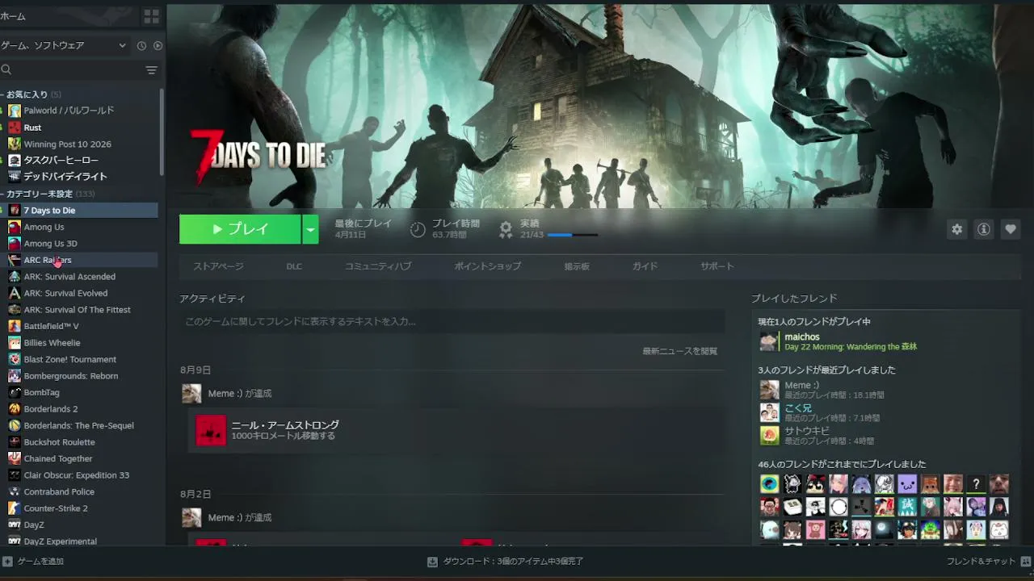1034x581 pixels.
Task: Go to ホーム in the library sidebar
Action: pos(14,16)
